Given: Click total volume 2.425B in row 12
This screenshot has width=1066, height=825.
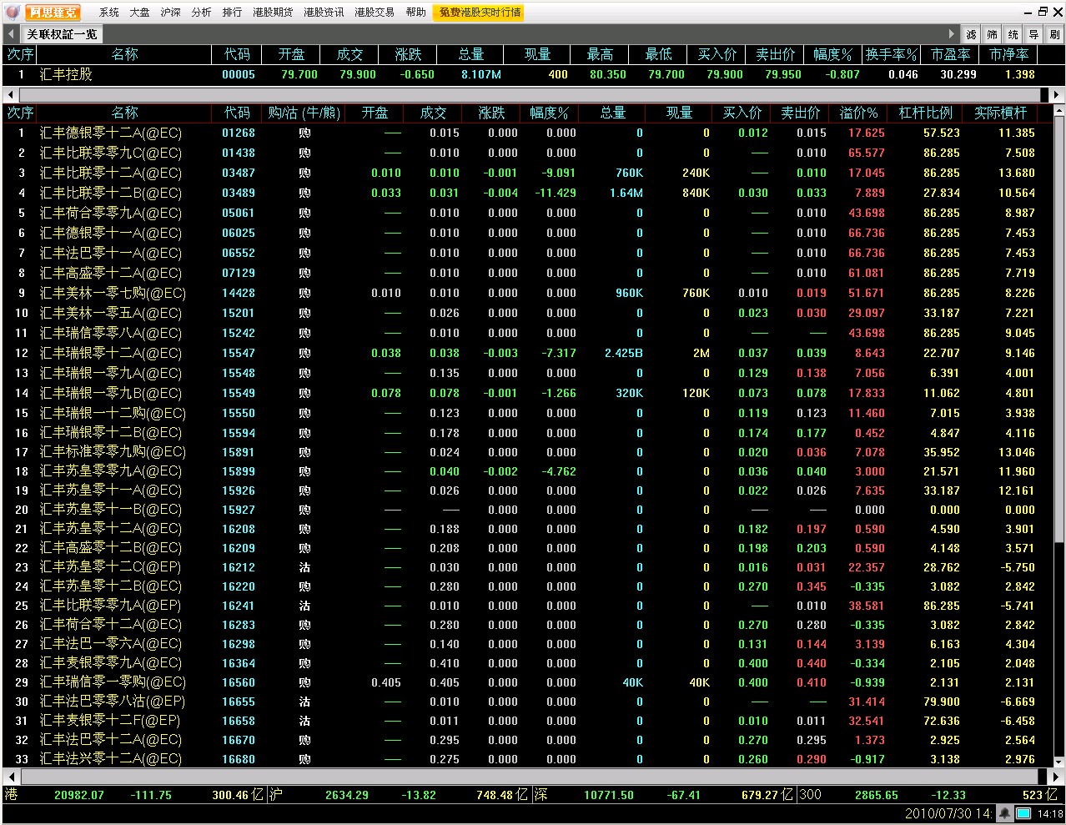Looking at the screenshot, I should click(x=623, y=353).
